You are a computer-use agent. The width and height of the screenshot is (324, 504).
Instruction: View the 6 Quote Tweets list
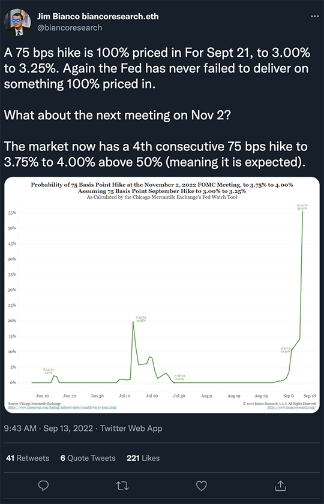click(88, 458)
